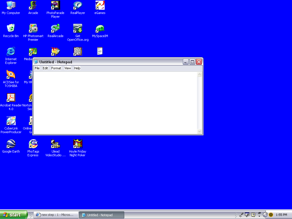
Task: Open PhoTags Express
Action: [33, 143]
